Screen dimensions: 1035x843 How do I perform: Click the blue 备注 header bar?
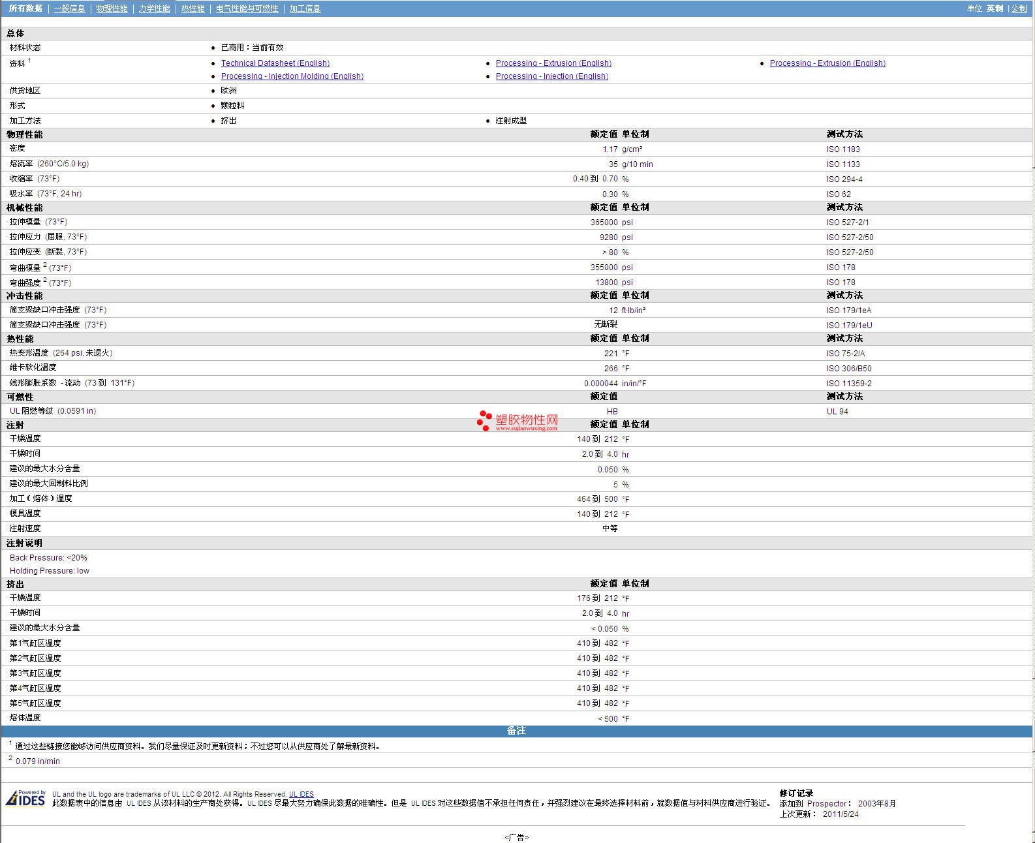(516, 731)
